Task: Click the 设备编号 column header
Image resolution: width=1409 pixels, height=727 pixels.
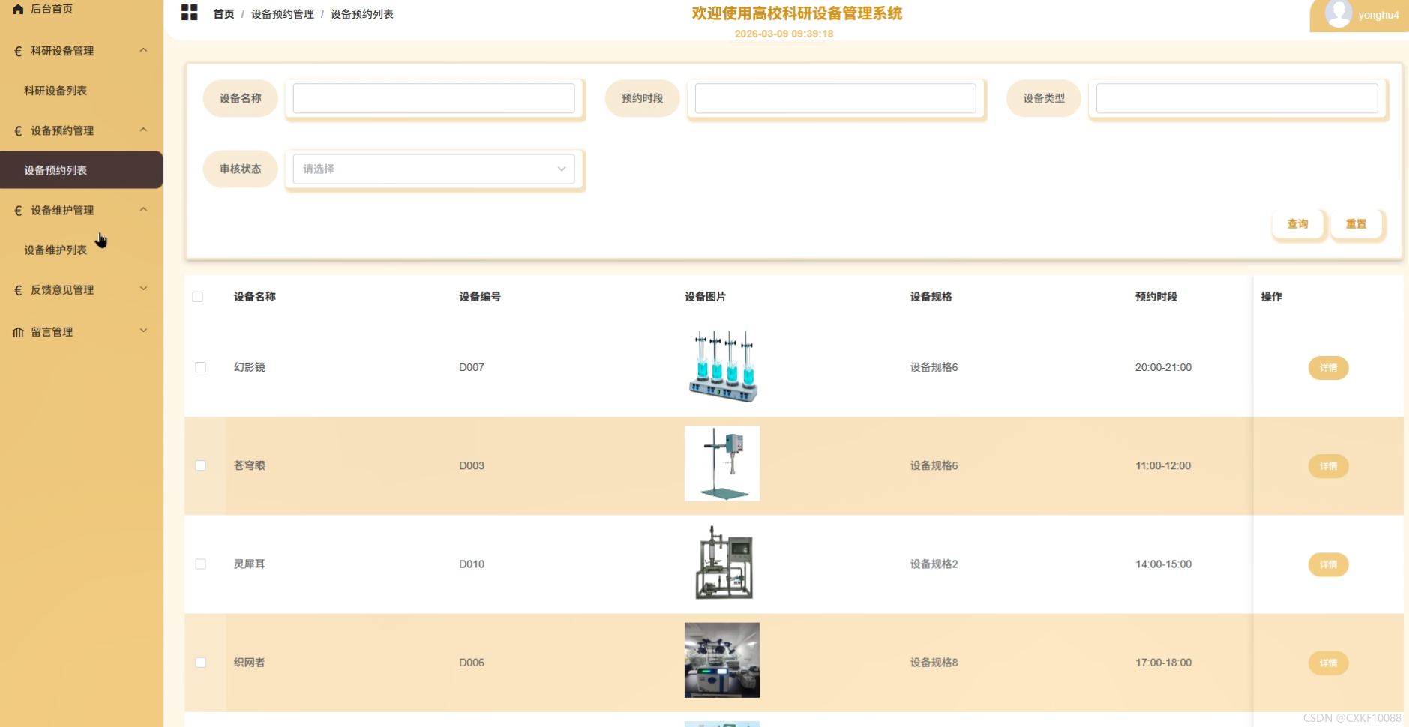Action: 480,297
